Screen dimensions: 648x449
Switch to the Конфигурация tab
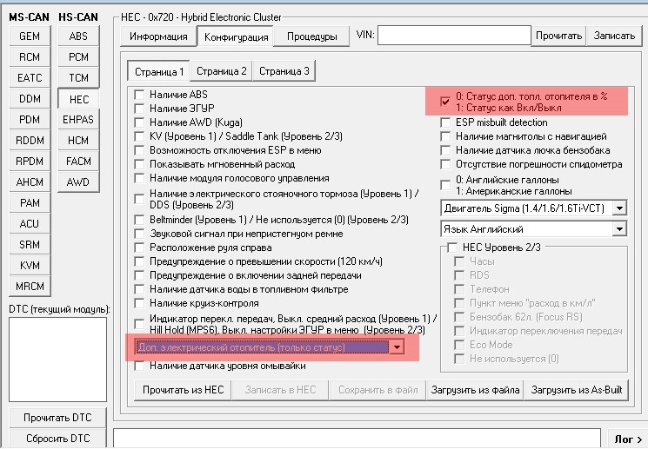pyautogui.click(x=236, y=37)
